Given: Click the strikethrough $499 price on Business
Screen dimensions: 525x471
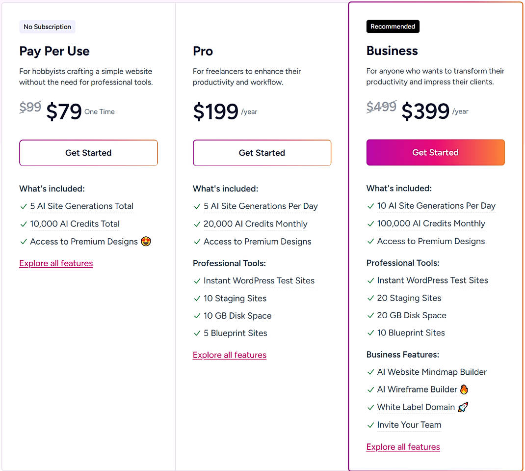Looking at the screenshot, I should pyautogui.click(x=381, y=107).
